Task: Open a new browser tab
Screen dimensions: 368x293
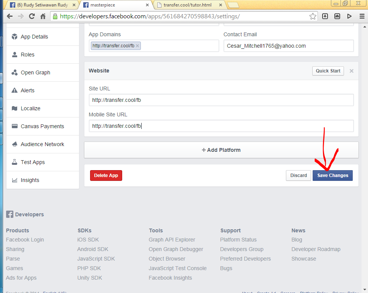Action: click(x=233, y=5)
